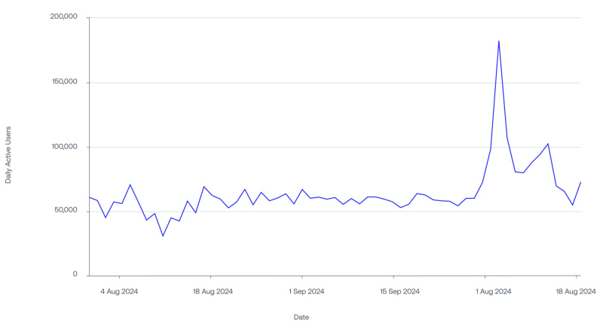Click the Daily Active Users axis title
The image size is (603, 326).
pyautogui.click(x=8, y=155)
